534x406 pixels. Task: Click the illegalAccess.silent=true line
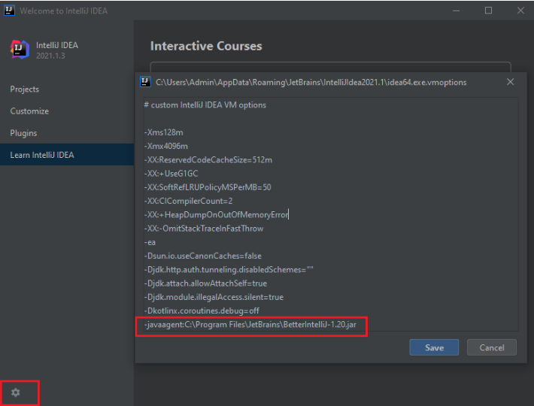point(214,297)
